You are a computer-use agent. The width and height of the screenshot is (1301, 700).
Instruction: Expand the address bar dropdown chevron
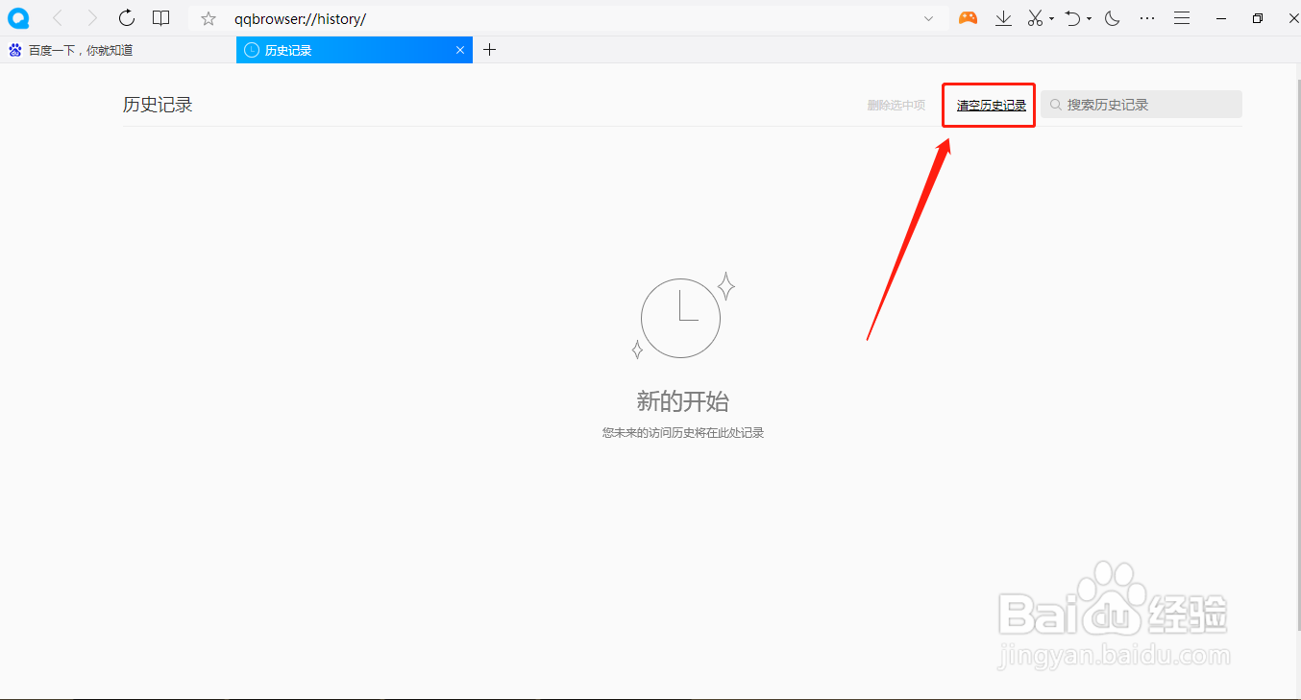(x=928, y=18)
